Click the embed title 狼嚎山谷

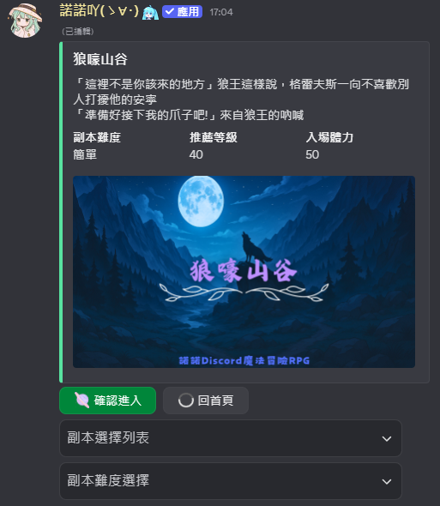coord(100,59)
